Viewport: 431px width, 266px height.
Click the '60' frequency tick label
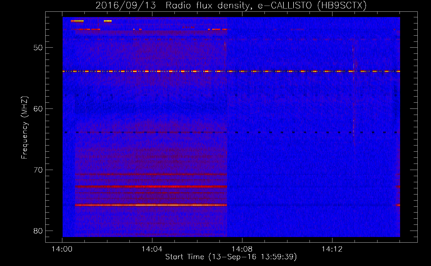[38, 109]
